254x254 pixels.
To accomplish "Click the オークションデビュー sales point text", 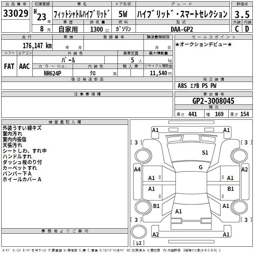I will tap(204, 44).
